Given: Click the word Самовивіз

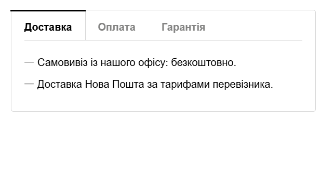Looking at the screenshot, I should click(62, 63).
